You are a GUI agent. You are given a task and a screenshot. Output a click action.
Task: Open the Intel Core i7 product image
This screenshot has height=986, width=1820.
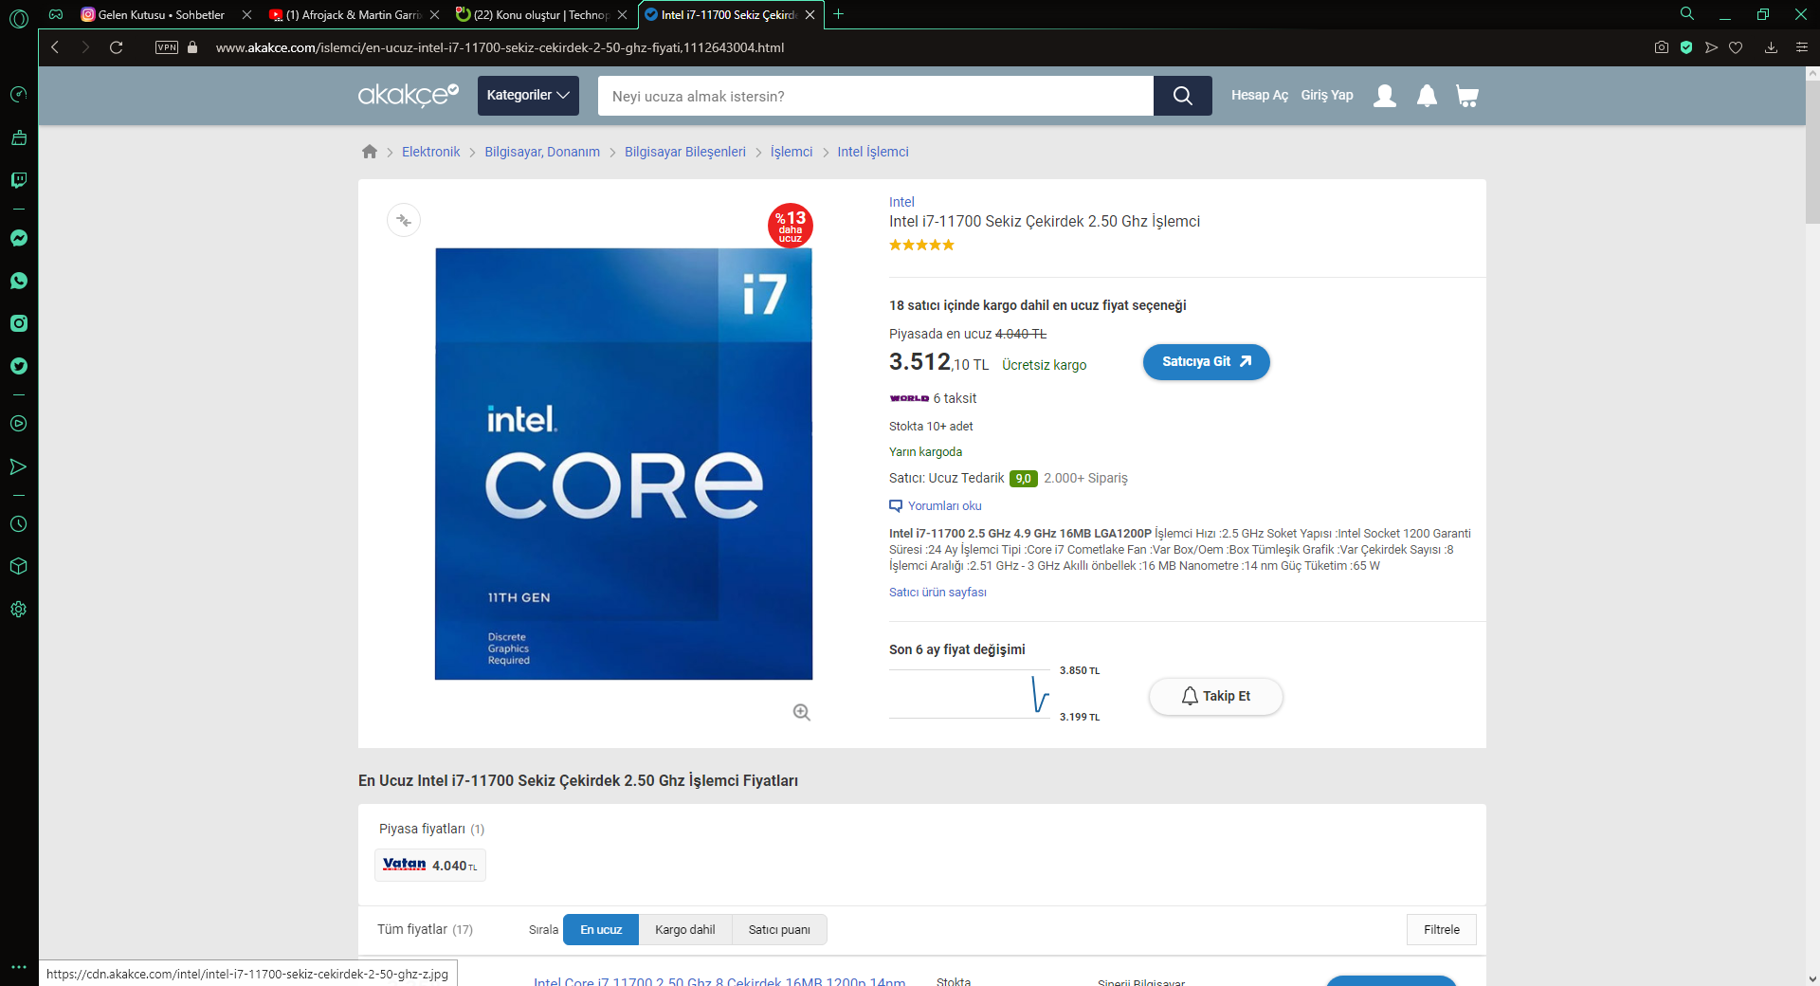[624, 464]
